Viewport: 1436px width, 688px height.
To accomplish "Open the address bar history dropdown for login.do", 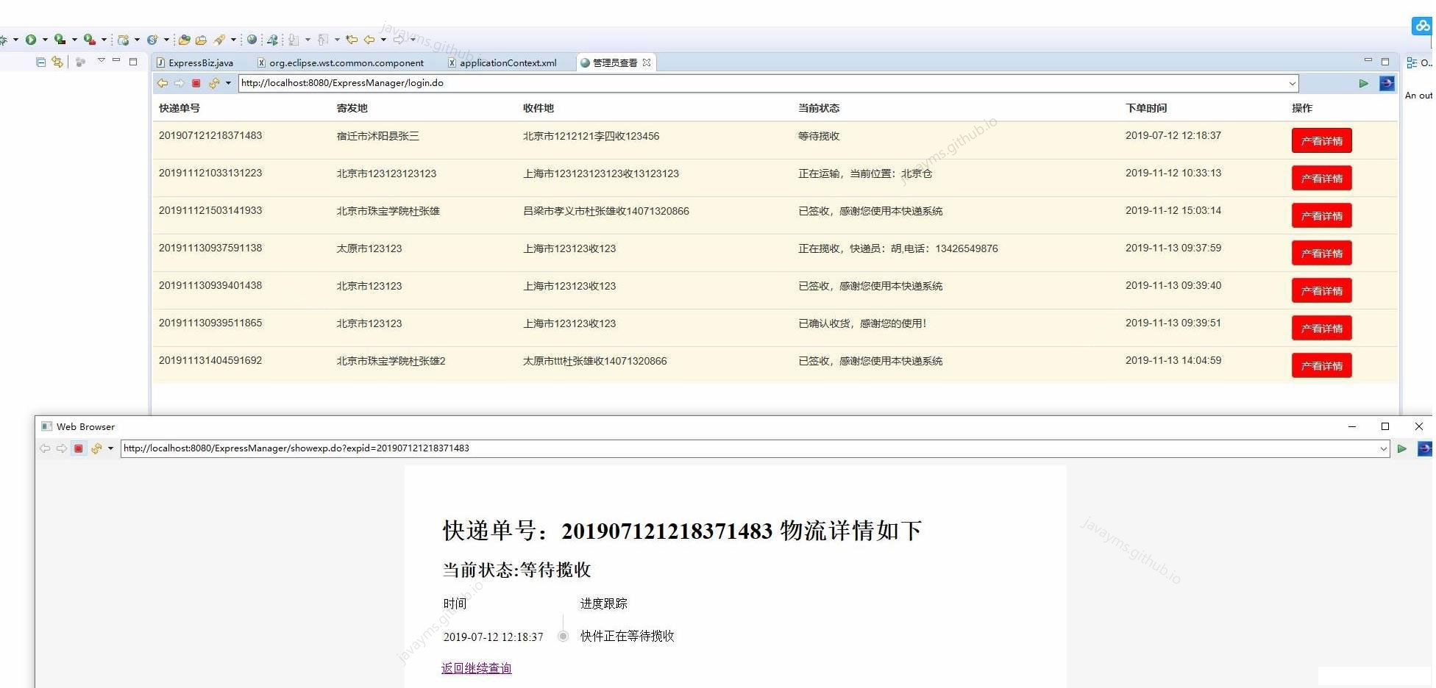I will 1293,83.
